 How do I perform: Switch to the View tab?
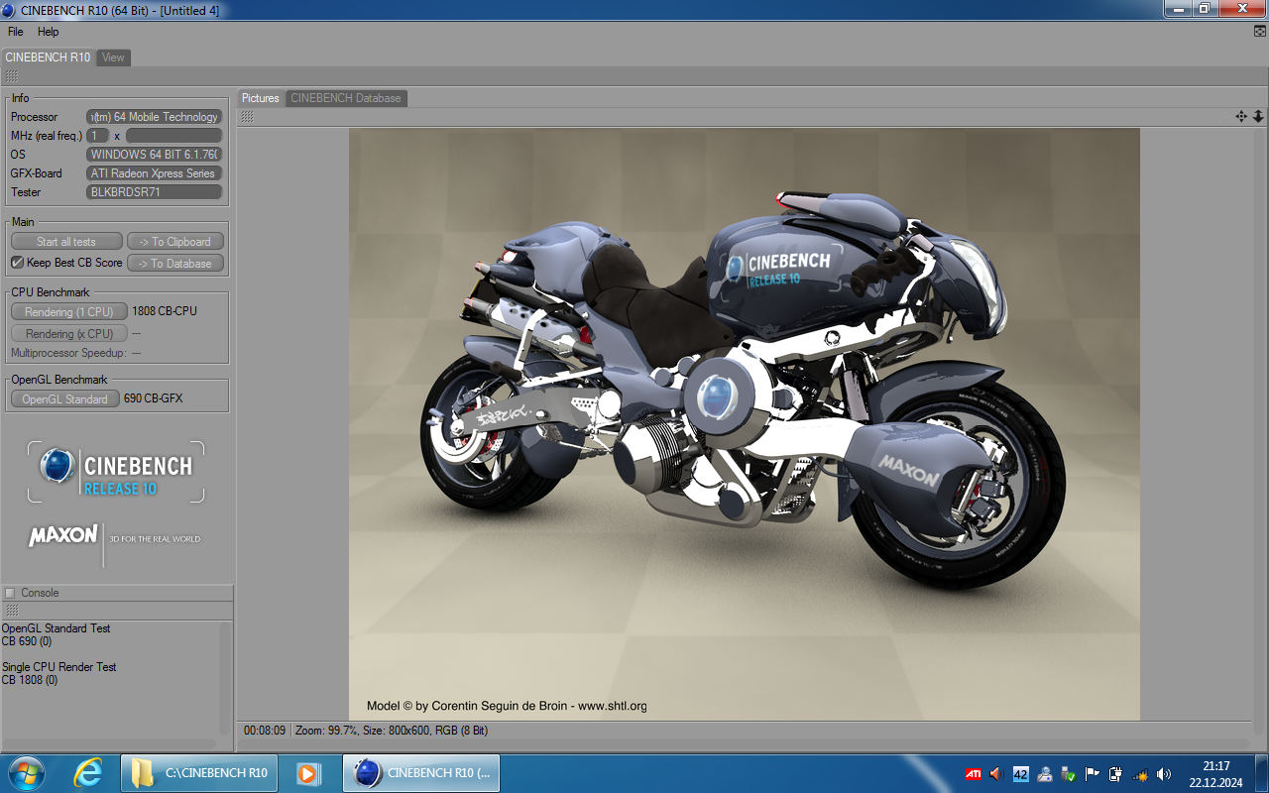[114, 57]
